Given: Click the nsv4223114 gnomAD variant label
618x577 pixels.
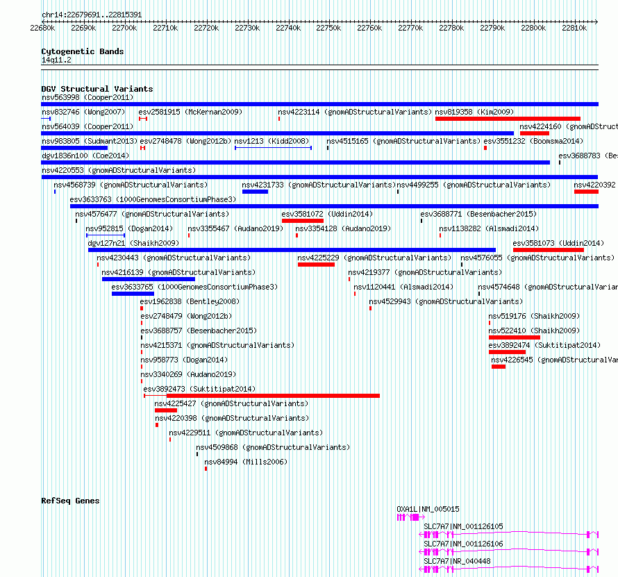Looking at the screenshot, I should point(355,112).
